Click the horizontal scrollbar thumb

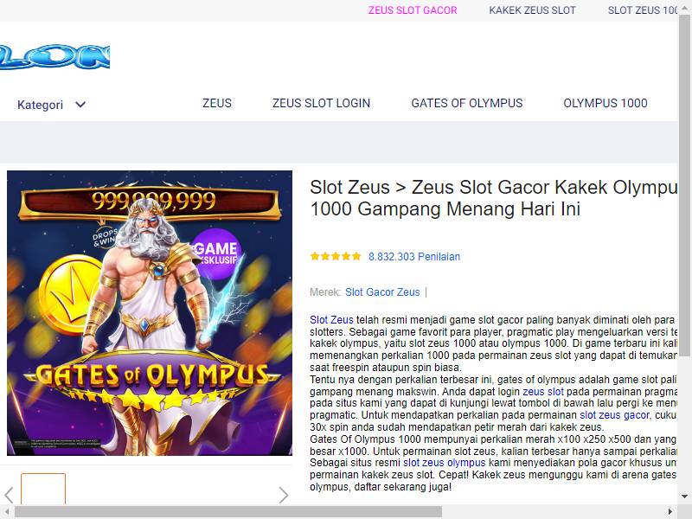pyautogui.click(x=228, y=512)
